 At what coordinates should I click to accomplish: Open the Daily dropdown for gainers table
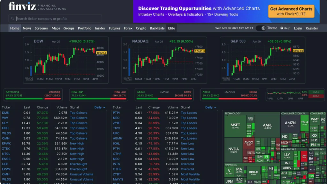pyautogui.click(x=100, y=107)
